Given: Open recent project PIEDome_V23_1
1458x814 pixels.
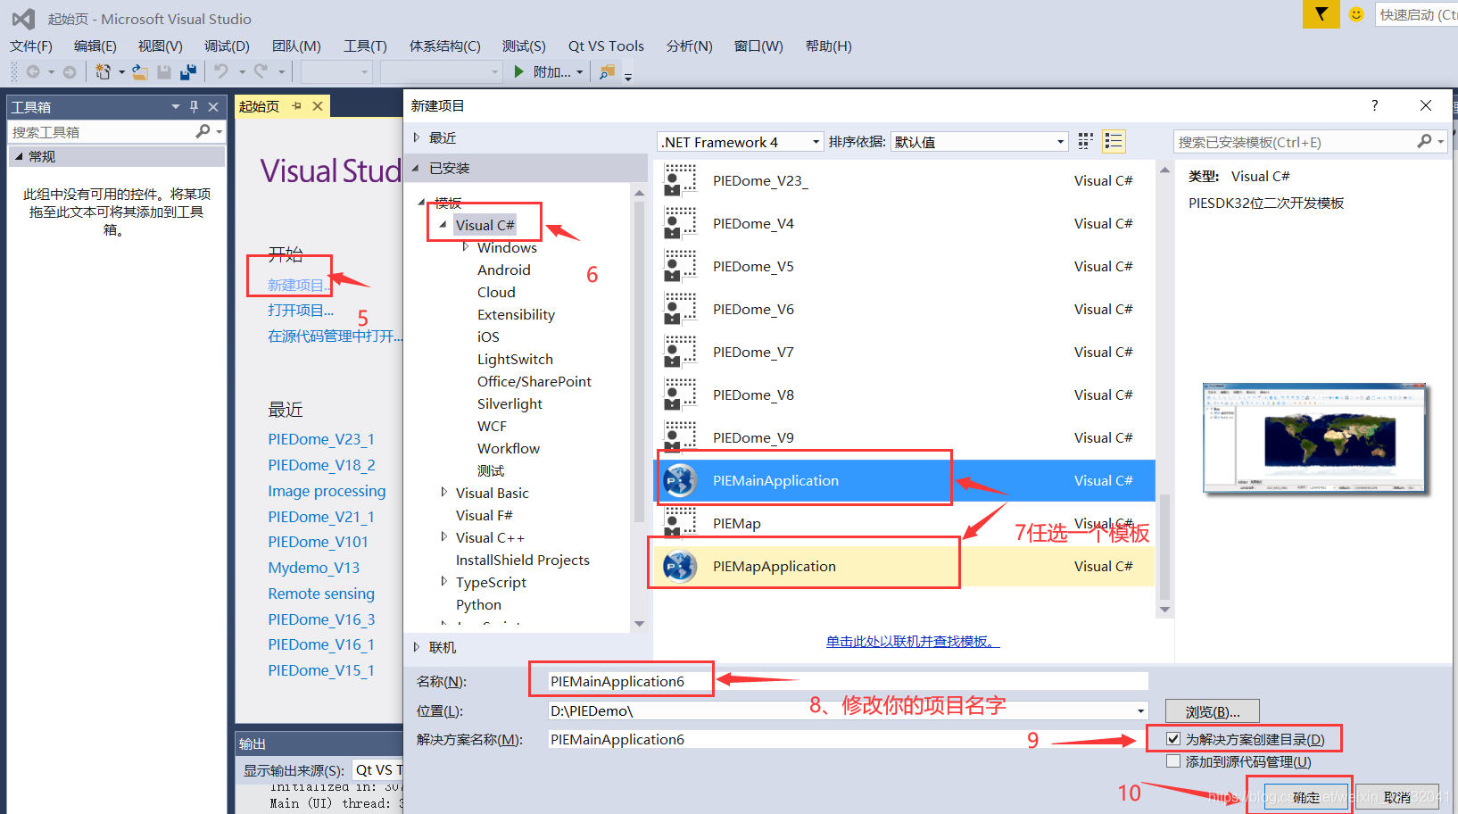Looking at the screenshot, I should (321, 439).
